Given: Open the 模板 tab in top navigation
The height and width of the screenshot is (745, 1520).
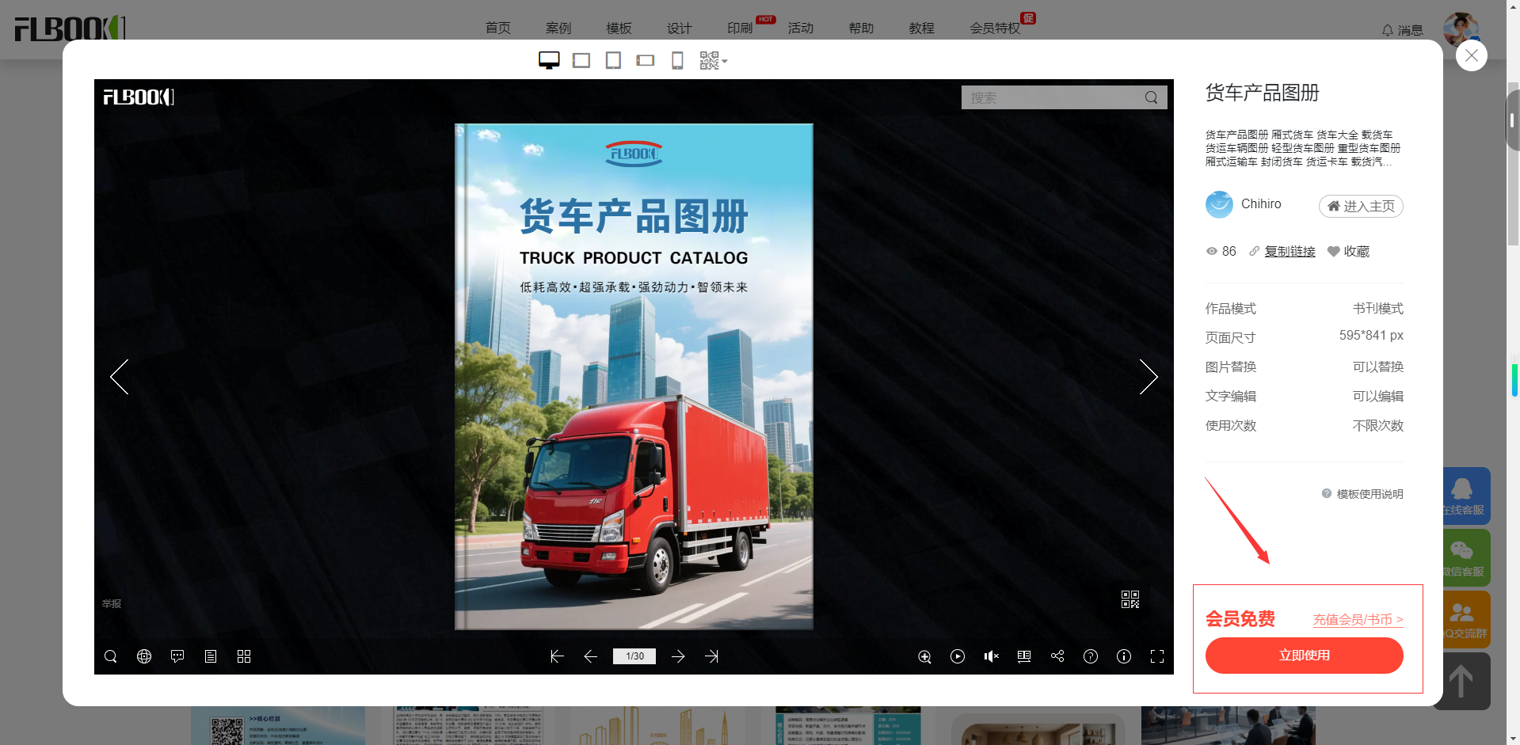Looking at the screenshot, I should click(x=619, y=28).
